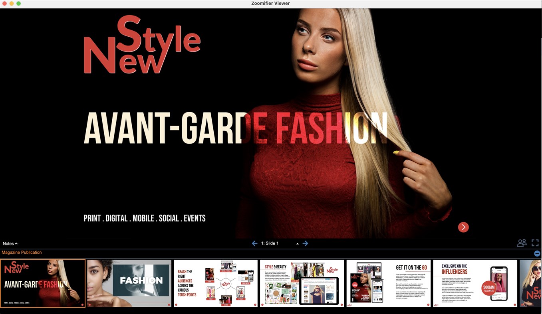Screen dimensions: 542x314
Task: Open the slide selector dropdown triangle
Action: (x=297, y=244)
